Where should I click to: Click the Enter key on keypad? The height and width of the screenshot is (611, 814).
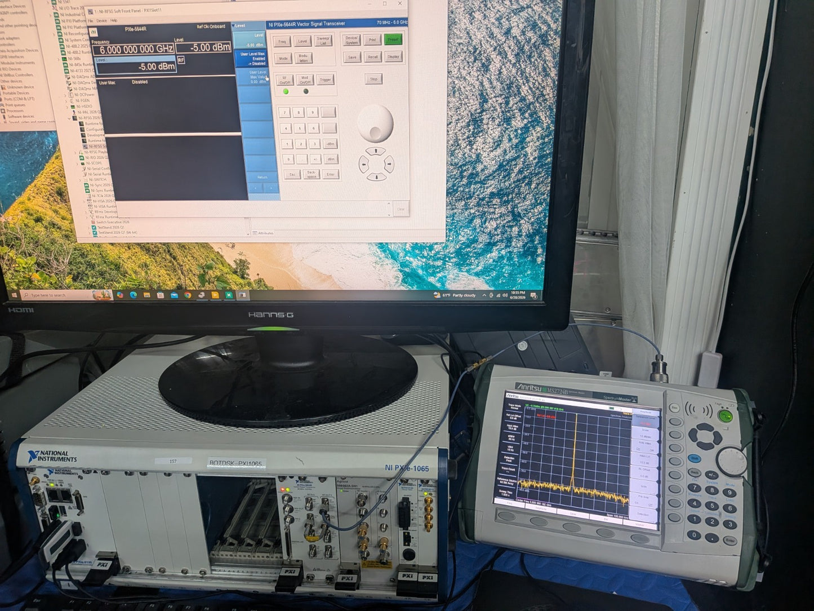(x=331, y=174)
